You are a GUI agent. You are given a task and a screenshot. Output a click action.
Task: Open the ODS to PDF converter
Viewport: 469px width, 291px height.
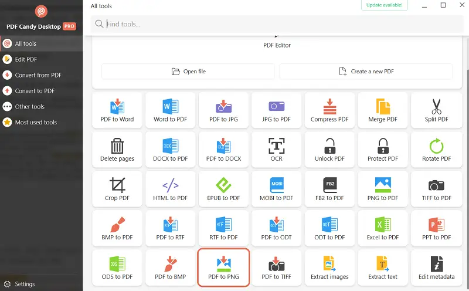coord(117,268)
